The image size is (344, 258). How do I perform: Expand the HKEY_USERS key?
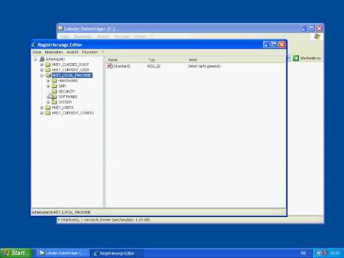[42, 107]
